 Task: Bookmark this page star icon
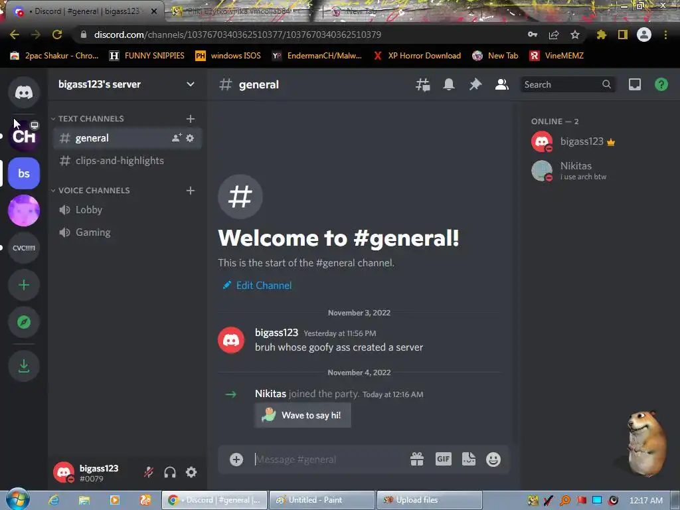(x=575, y=35)
